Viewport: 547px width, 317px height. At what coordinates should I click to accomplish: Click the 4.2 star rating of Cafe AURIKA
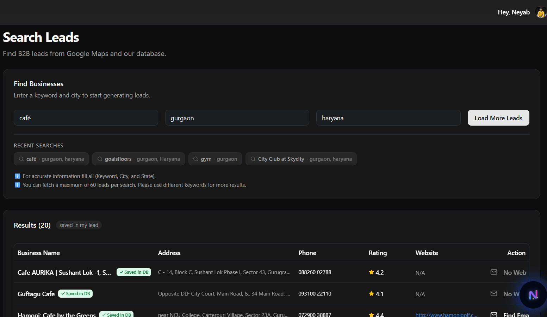coord(376,272)
